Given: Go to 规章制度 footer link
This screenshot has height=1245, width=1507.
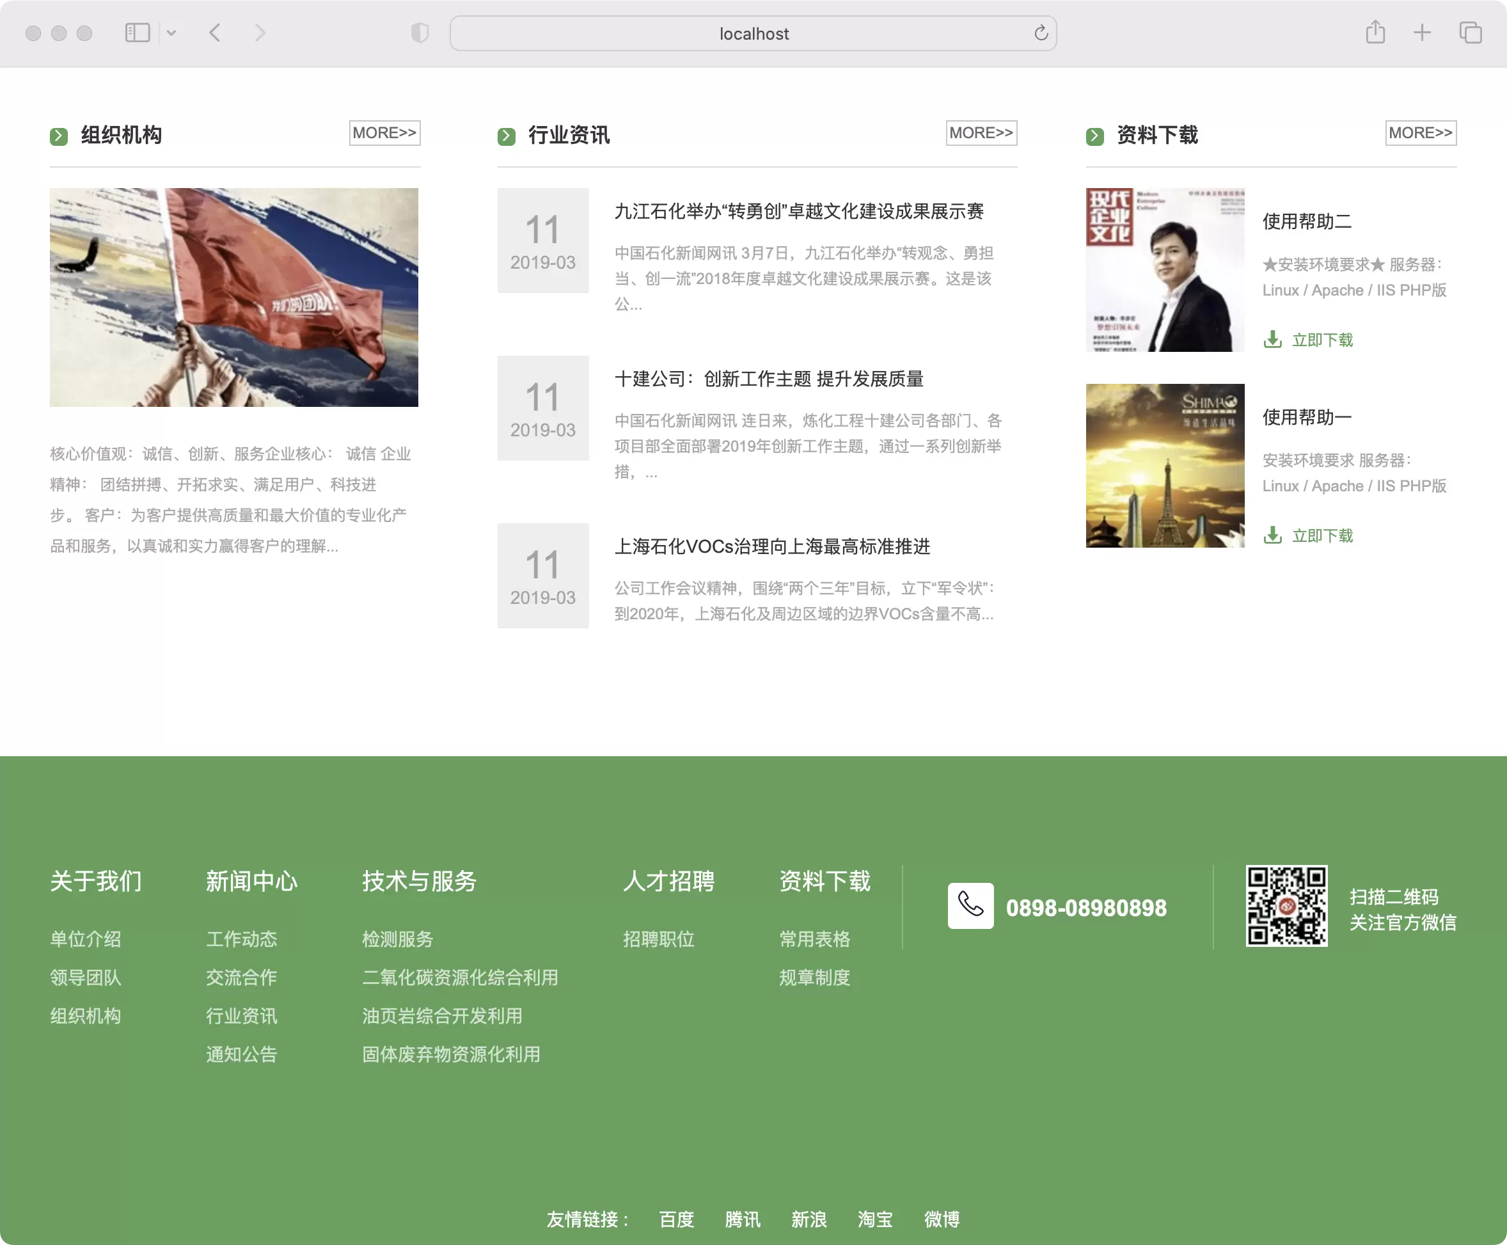Looking at the screenshot, I should click(815, 978).
